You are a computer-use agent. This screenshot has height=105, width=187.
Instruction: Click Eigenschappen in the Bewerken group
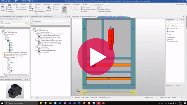point(86,7)
